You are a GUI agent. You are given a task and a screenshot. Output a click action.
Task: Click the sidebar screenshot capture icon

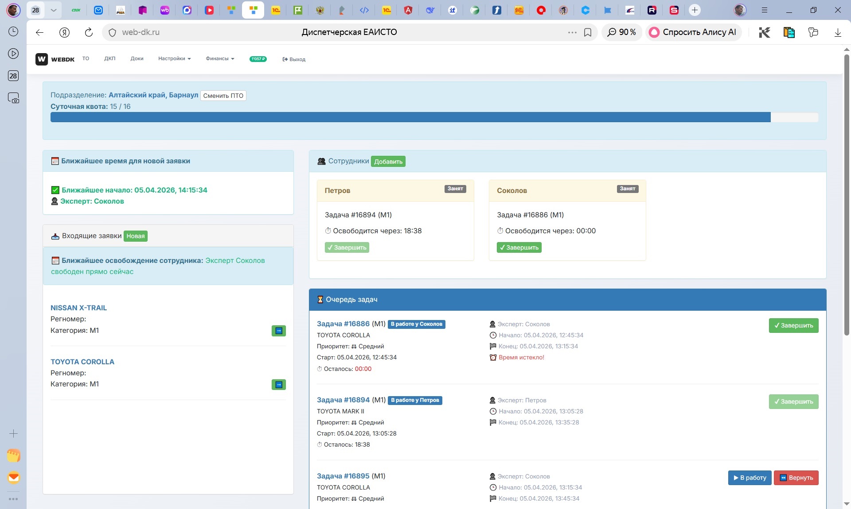click(13, 98)
